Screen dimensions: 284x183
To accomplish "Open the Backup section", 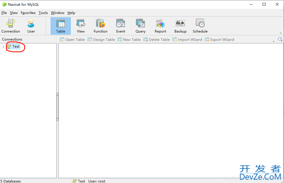I will coord(180,26).
